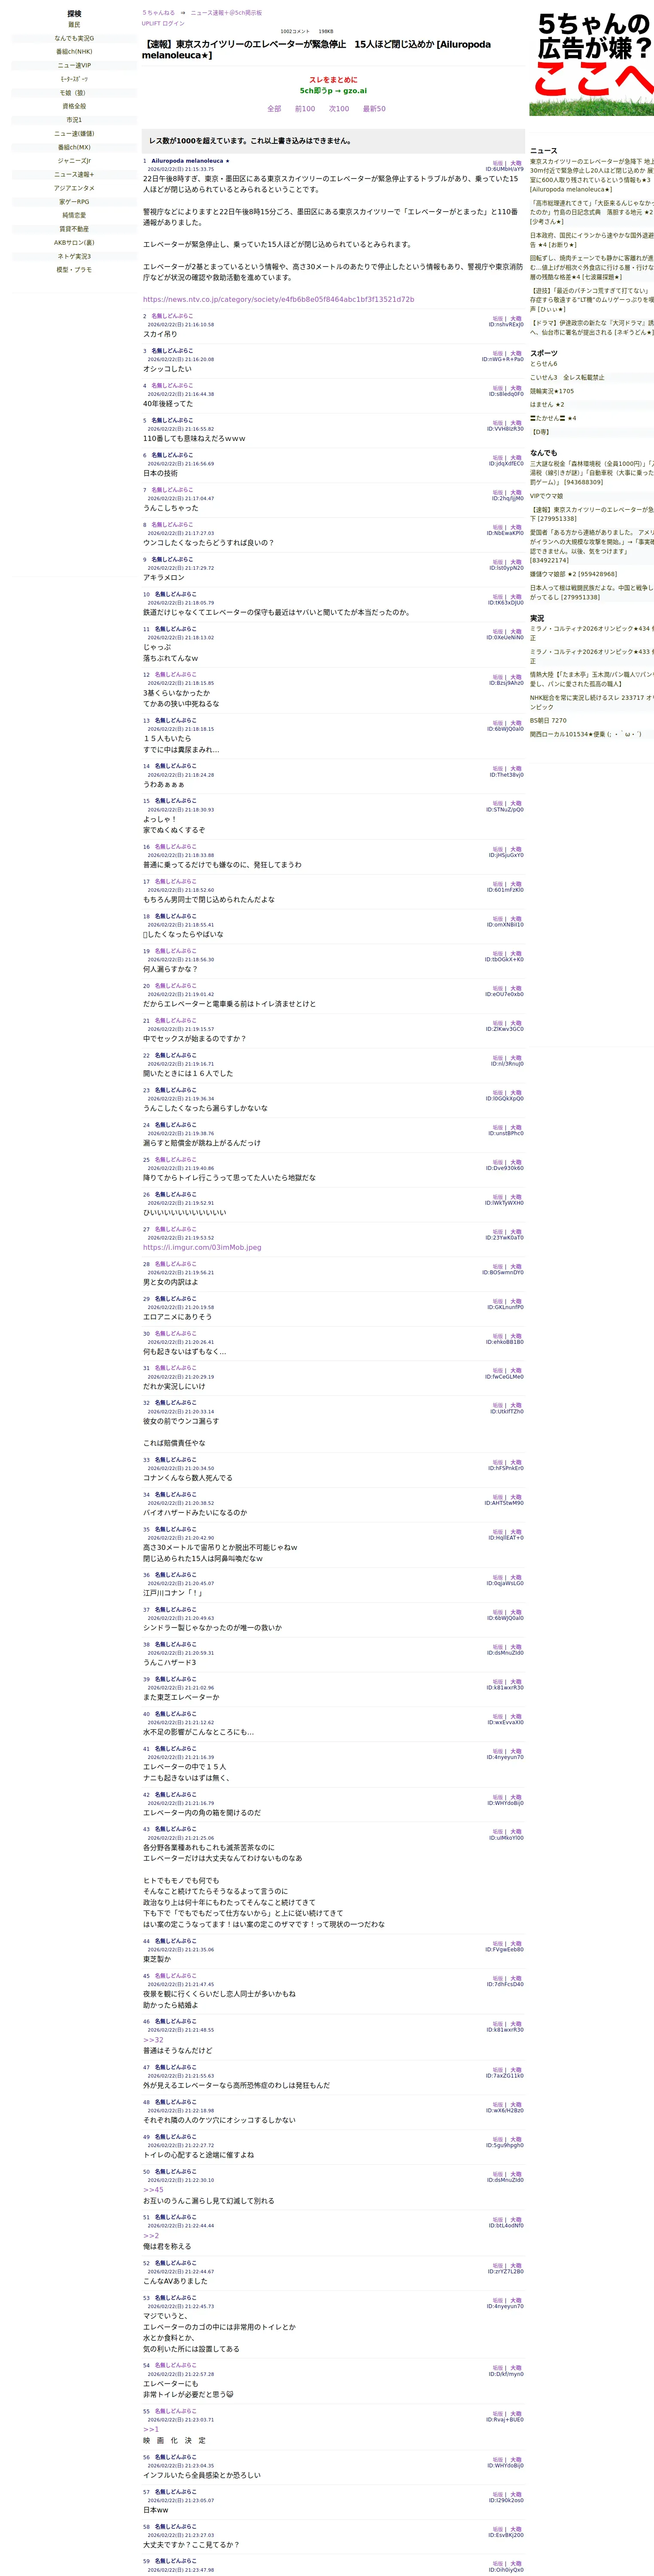The width and height of the screenshot is (654, 2576).
Task: Open 東京スカイツリーのエレベーターが急降下 thread in sidebar
Action: 592,175
